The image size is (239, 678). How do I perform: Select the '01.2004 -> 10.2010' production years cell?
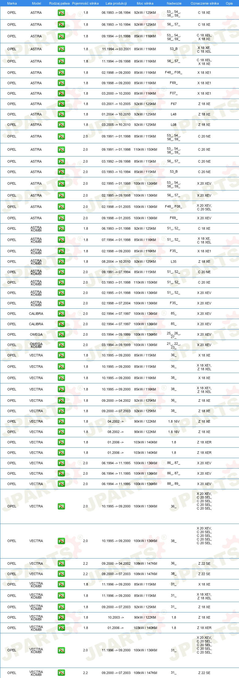pyautogui.click(x=116, y=114)
